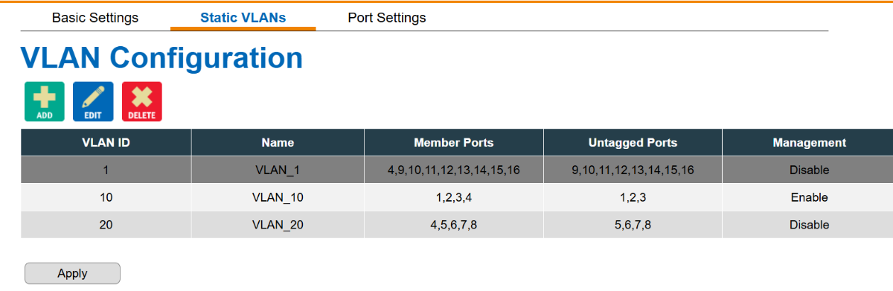This screenshot has height=291, width=893.
Task: Click the Untagged Ports column header
Action: [633, 142]
